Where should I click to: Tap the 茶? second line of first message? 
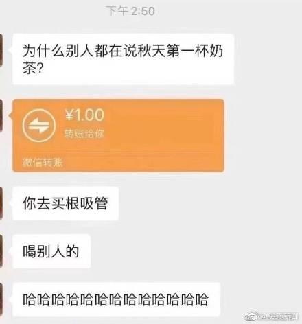coord(33,68)
